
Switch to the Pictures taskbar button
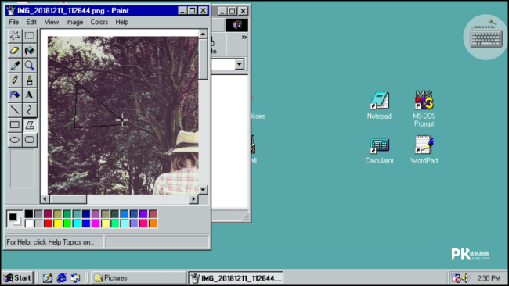pos(138,278)
